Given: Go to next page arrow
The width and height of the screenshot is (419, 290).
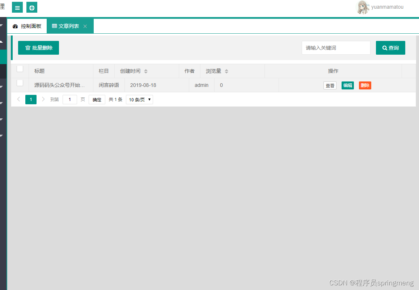Looking at the screenshot, I should pyautogui.click(x=43, y=100).
